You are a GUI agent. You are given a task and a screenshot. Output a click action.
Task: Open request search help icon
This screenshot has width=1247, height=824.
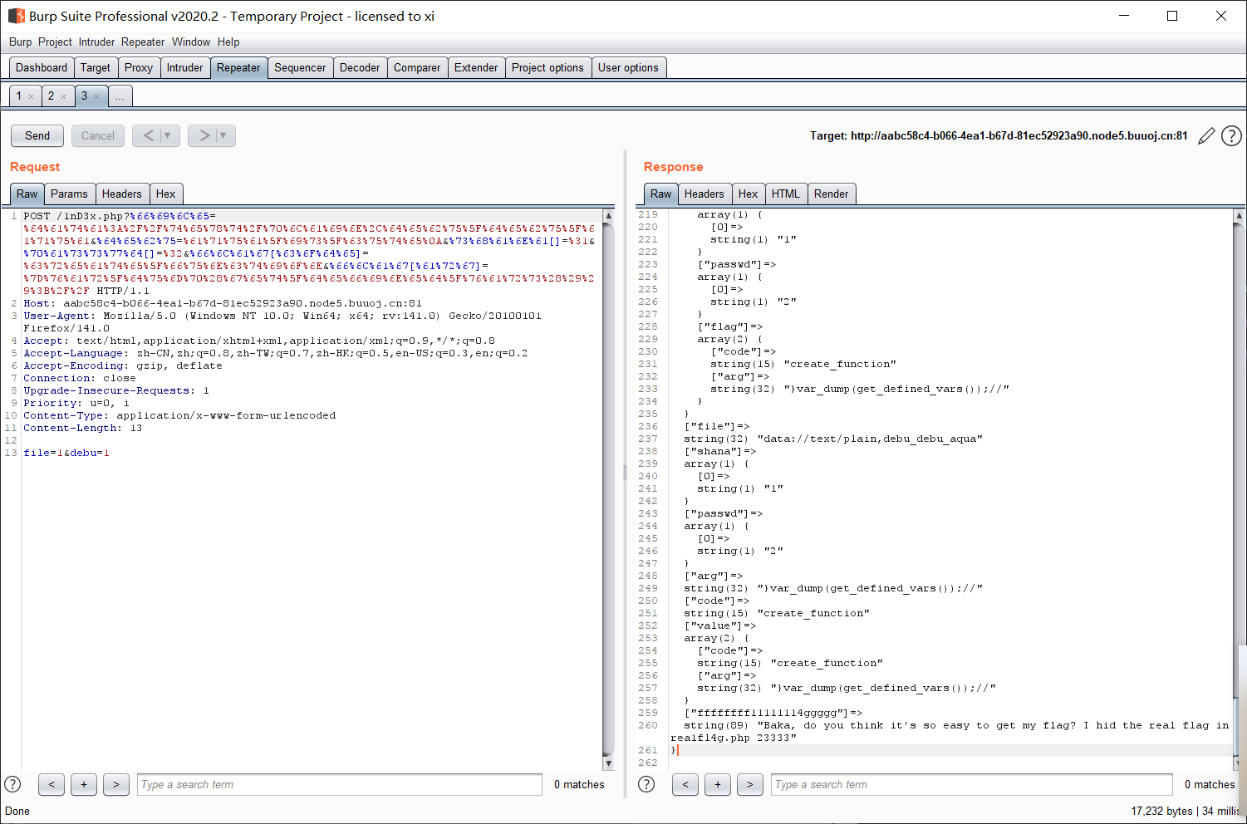[x=12, y=784]
